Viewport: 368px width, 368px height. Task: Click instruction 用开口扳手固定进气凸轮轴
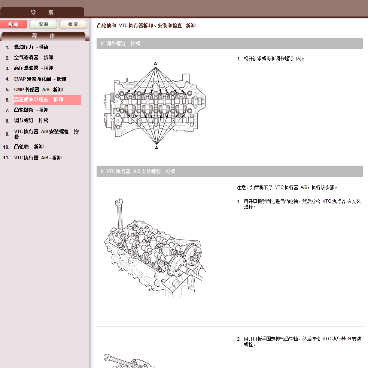click(302, 204)
